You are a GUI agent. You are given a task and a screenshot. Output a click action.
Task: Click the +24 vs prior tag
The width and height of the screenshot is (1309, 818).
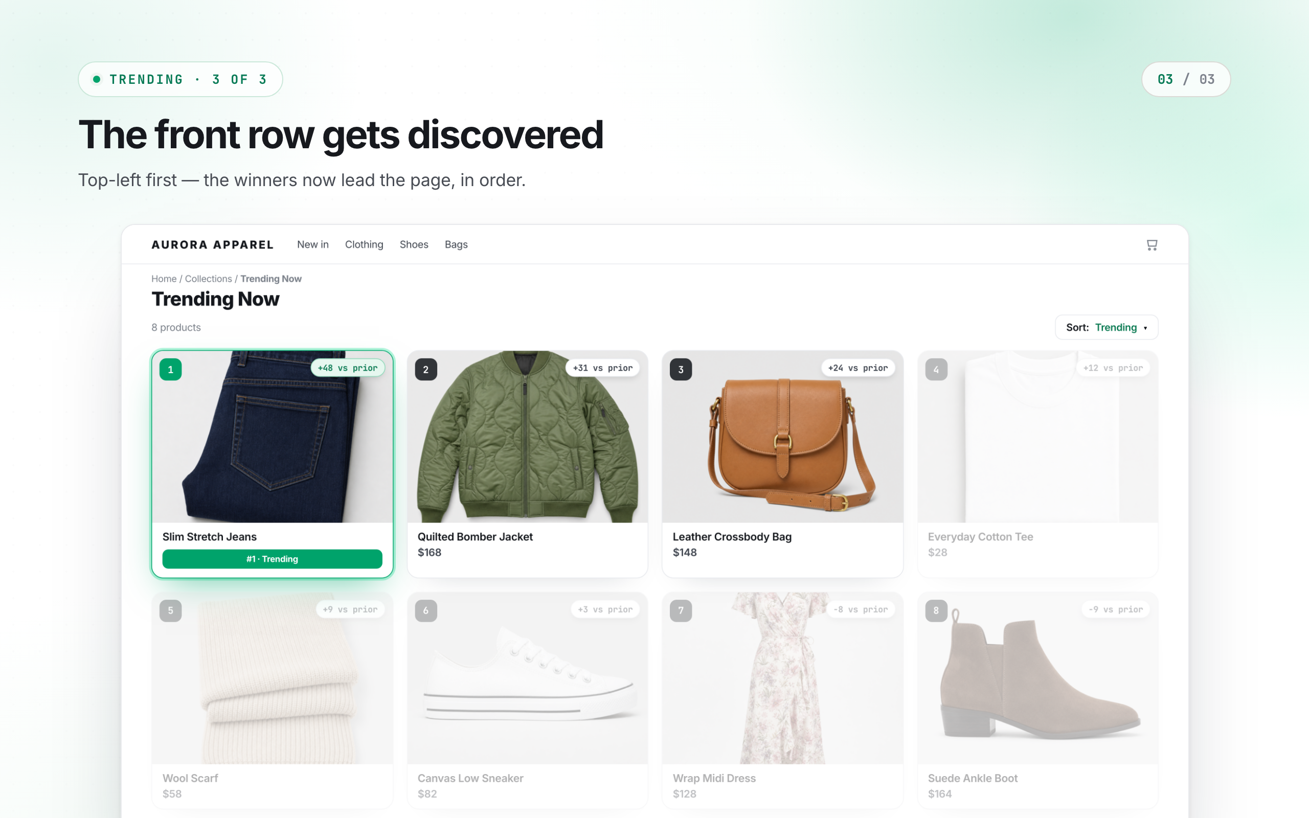click(858, 368)
